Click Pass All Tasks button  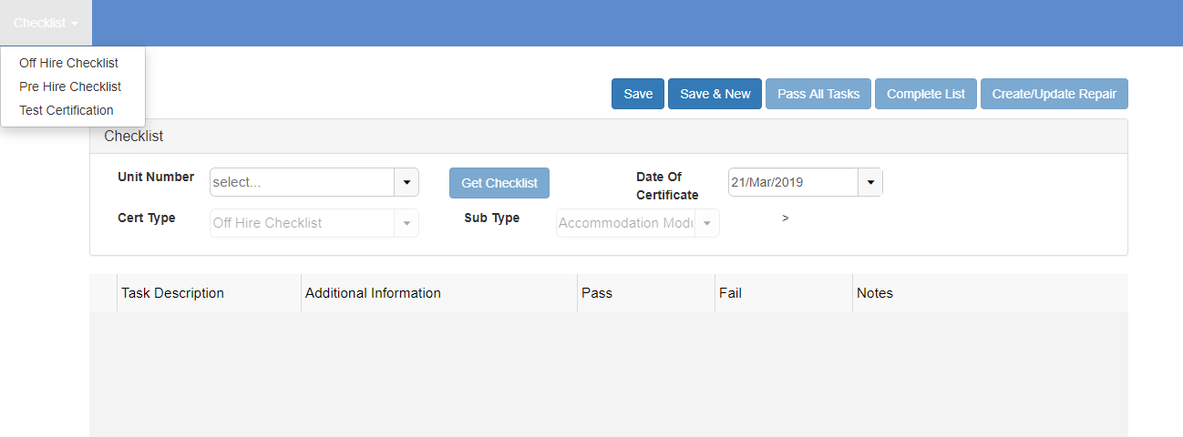coord(818,94)
